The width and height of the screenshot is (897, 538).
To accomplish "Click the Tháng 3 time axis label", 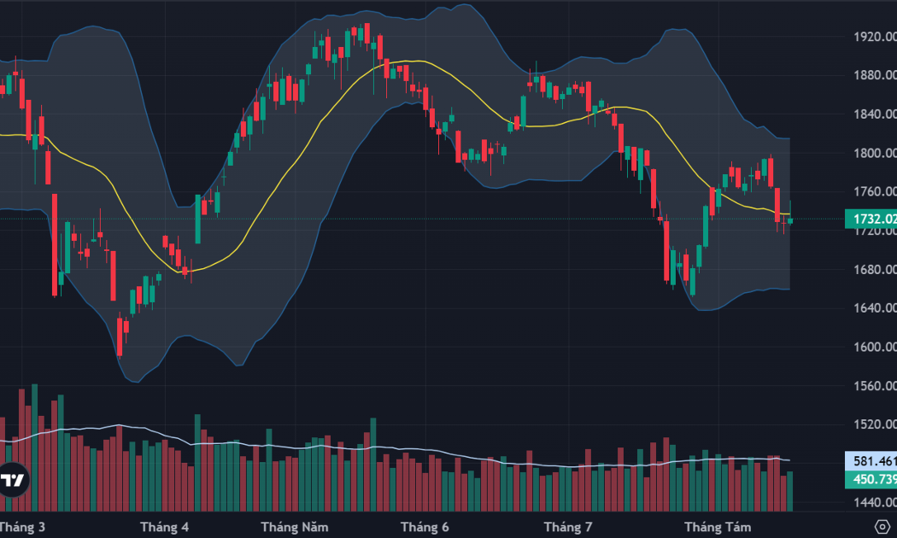I will 22,527.
